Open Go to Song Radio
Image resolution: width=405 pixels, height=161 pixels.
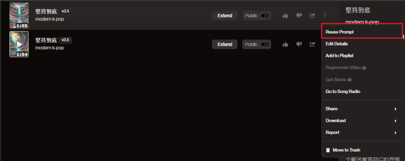(361, 91)
